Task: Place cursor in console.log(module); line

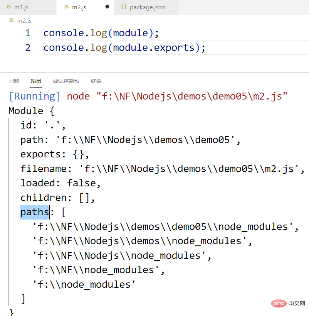Action: click(x=101, y=33)
